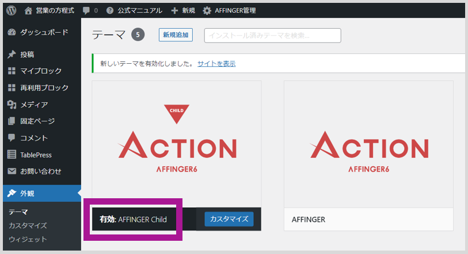The image size is (468, 254).
Task: Click the comment count 0 in admin bar
Action: 96,11
